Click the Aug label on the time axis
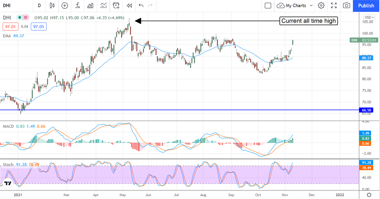 pyautogui.click(x=203, y=194)
